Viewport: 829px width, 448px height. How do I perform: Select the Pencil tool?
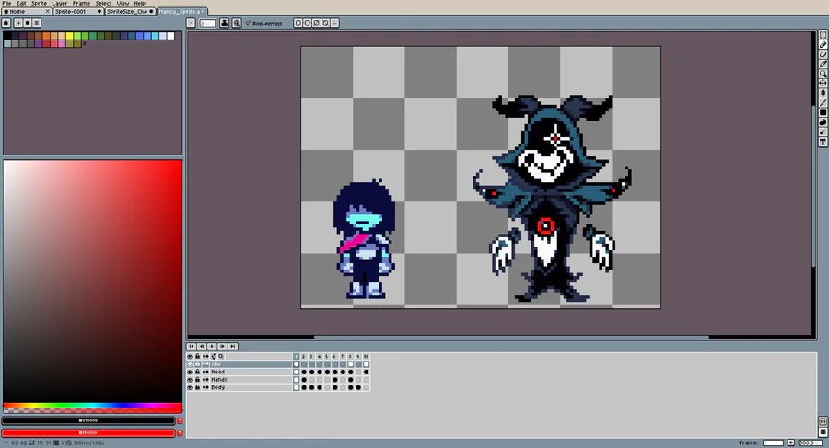tap(823, 45)
